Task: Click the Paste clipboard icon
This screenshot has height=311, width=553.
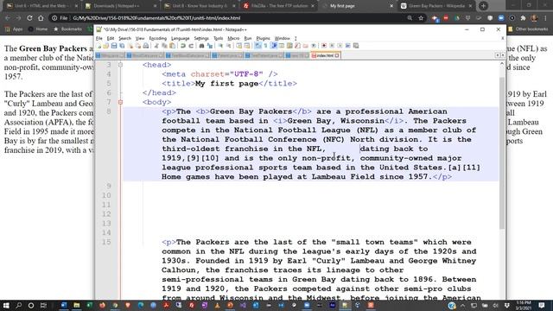Action: click(172, 46)
